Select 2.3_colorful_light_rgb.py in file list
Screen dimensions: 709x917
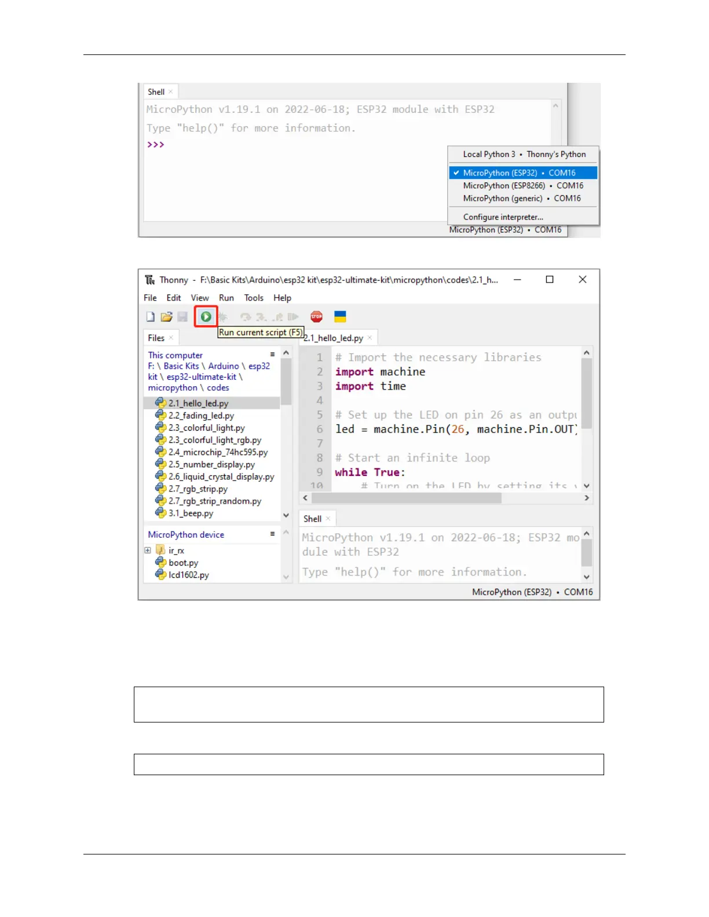[x=208, y=440]
